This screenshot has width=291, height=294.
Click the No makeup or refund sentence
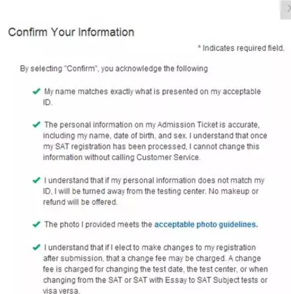151,196
